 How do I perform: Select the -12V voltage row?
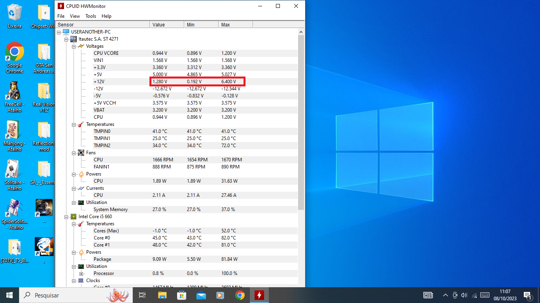pyautogui.click(x=194, y=89)
